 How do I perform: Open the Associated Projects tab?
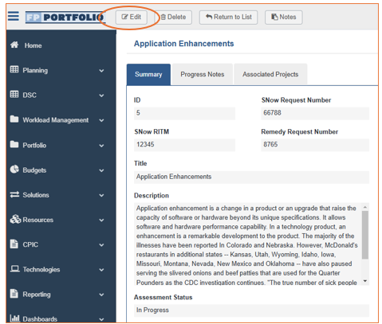click(x=270, y=74)
